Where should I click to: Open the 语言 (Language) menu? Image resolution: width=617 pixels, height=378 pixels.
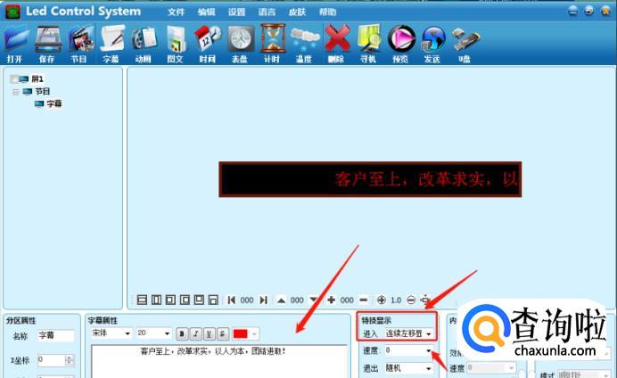[x=267, y=12]
